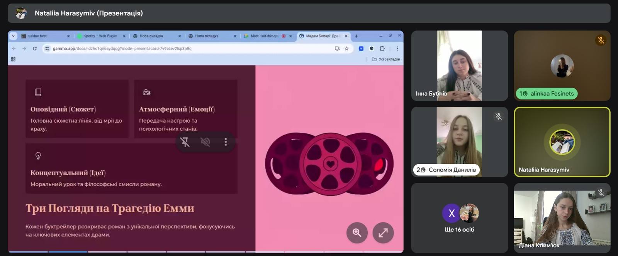Viewport: 618px width, 256px height.
Task: Select Соломія Данилів's video tile
Action: (459, 142)
